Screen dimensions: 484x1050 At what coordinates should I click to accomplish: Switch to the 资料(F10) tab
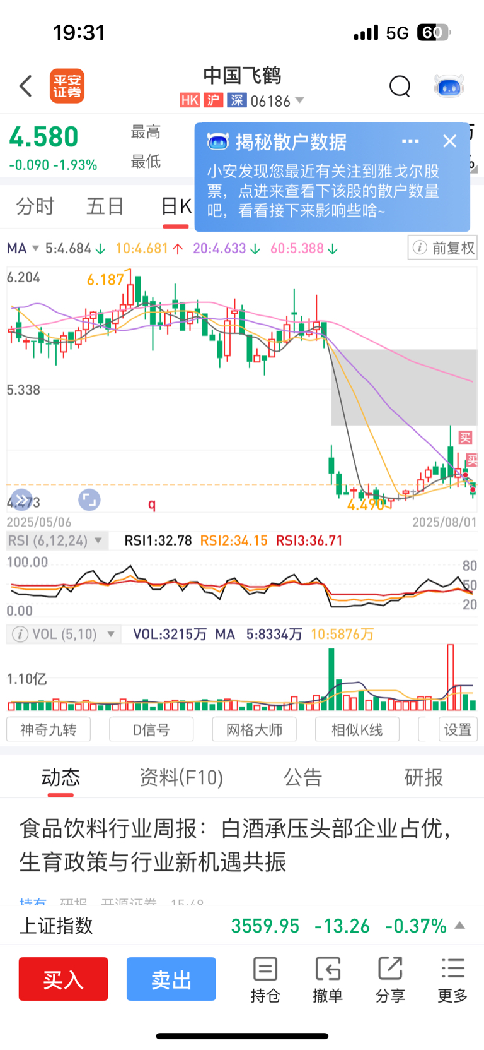click(x=181, y=777)
